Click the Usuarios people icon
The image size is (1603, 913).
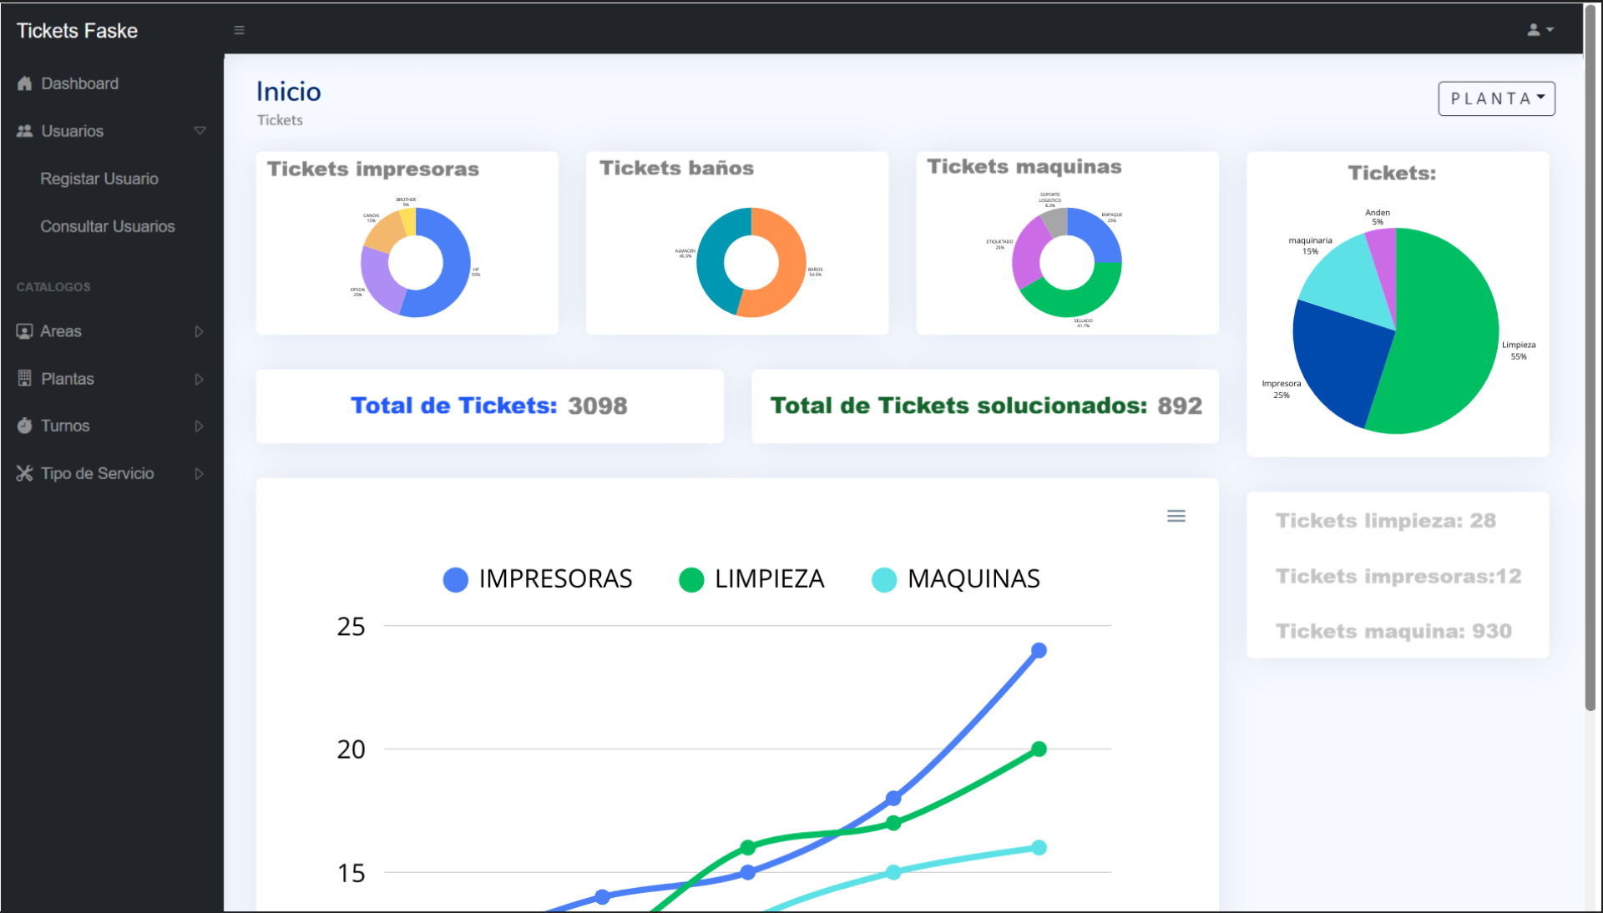click(24, 131)
